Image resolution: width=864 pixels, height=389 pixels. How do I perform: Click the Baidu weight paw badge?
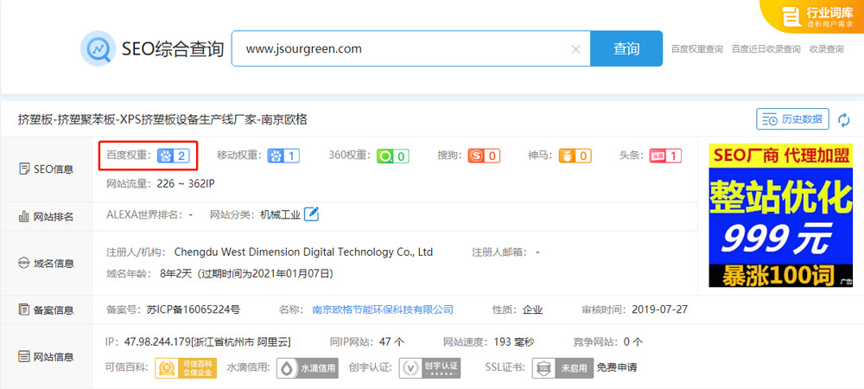pyautogui.click(x=173, y=156)
